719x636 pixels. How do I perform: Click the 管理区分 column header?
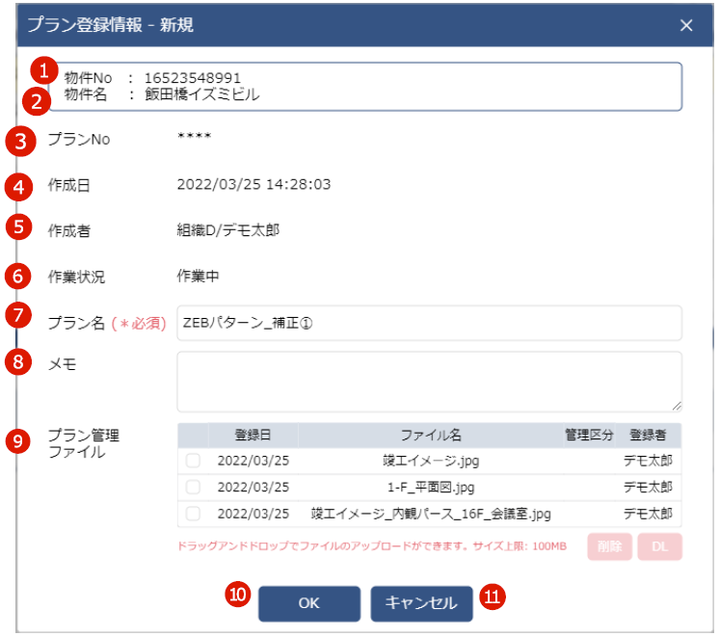point(588,436)
